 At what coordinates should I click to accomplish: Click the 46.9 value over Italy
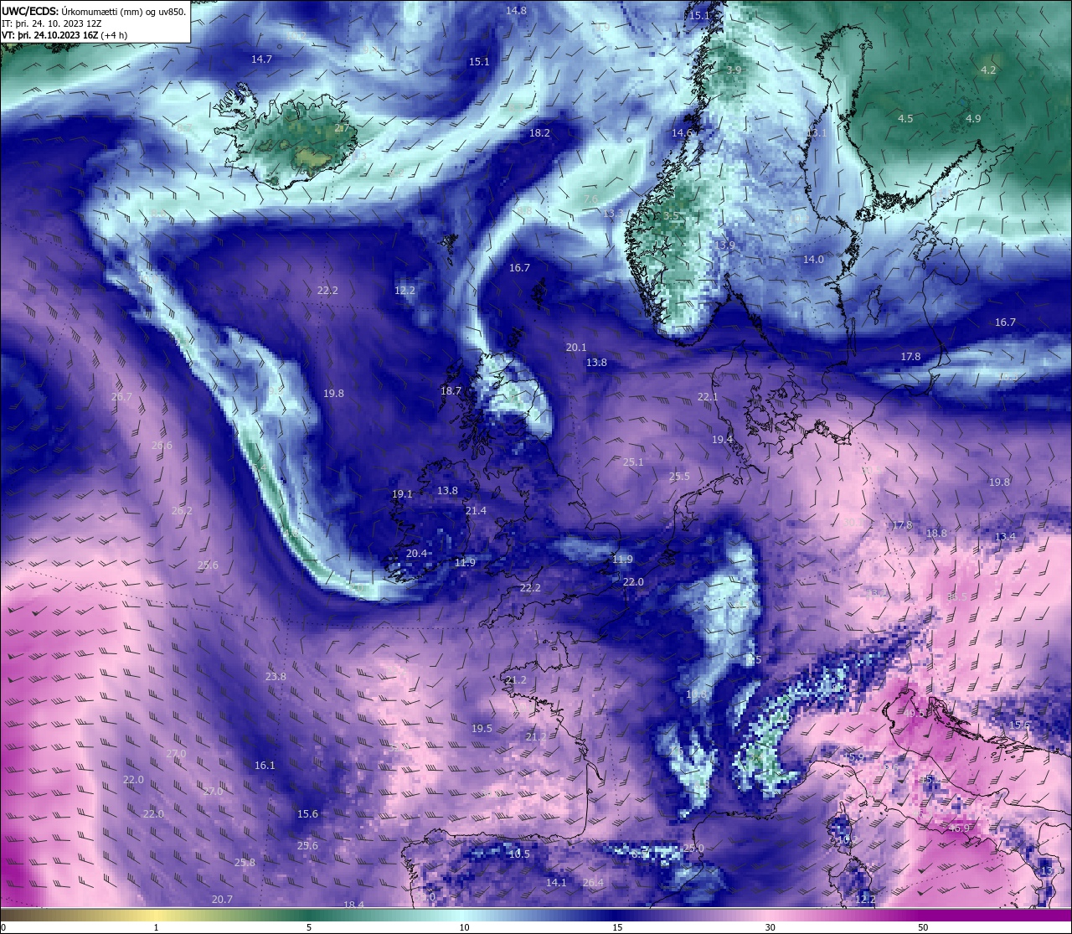[959, 828]
